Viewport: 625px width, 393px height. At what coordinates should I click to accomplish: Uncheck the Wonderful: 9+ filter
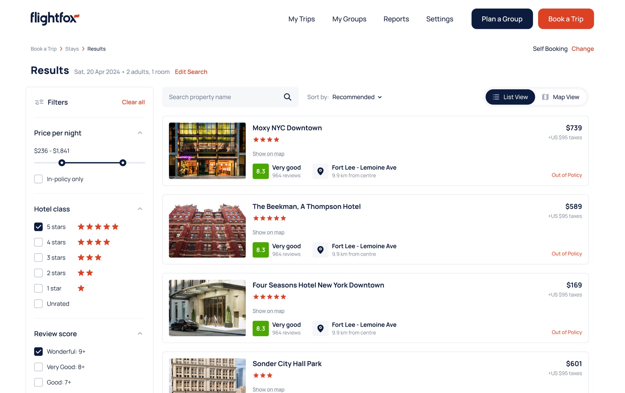click(x=38, y=352)
